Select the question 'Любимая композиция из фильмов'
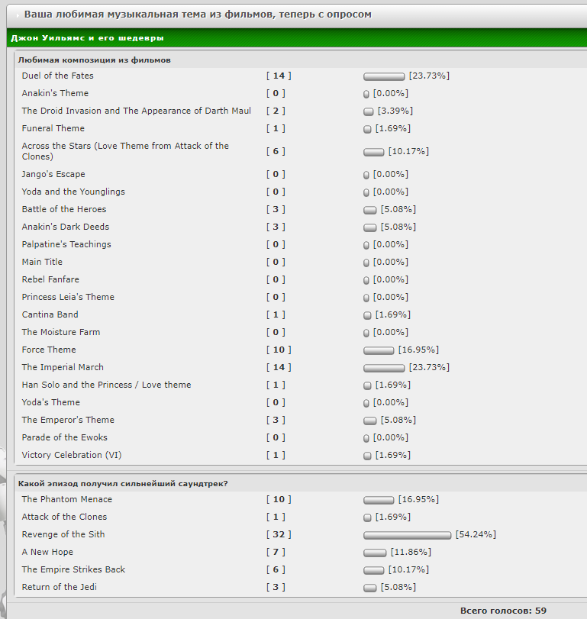Viewport: 587px width, 619px height. point(95,60)
